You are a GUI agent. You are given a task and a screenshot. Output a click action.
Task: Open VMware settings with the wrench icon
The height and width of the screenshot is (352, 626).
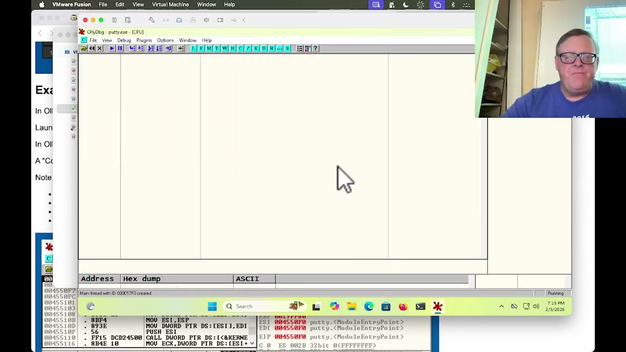pyautogui.click(x=152, y=20)
